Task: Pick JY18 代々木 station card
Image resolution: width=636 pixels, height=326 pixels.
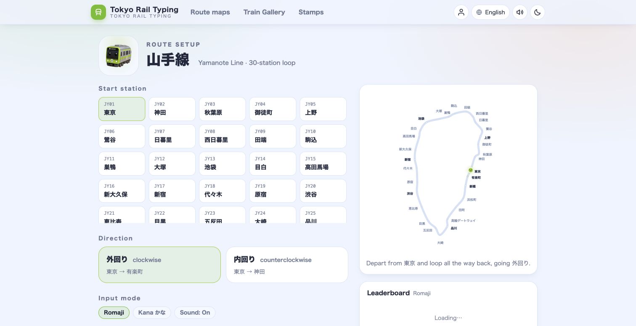Action: [223, 191]
